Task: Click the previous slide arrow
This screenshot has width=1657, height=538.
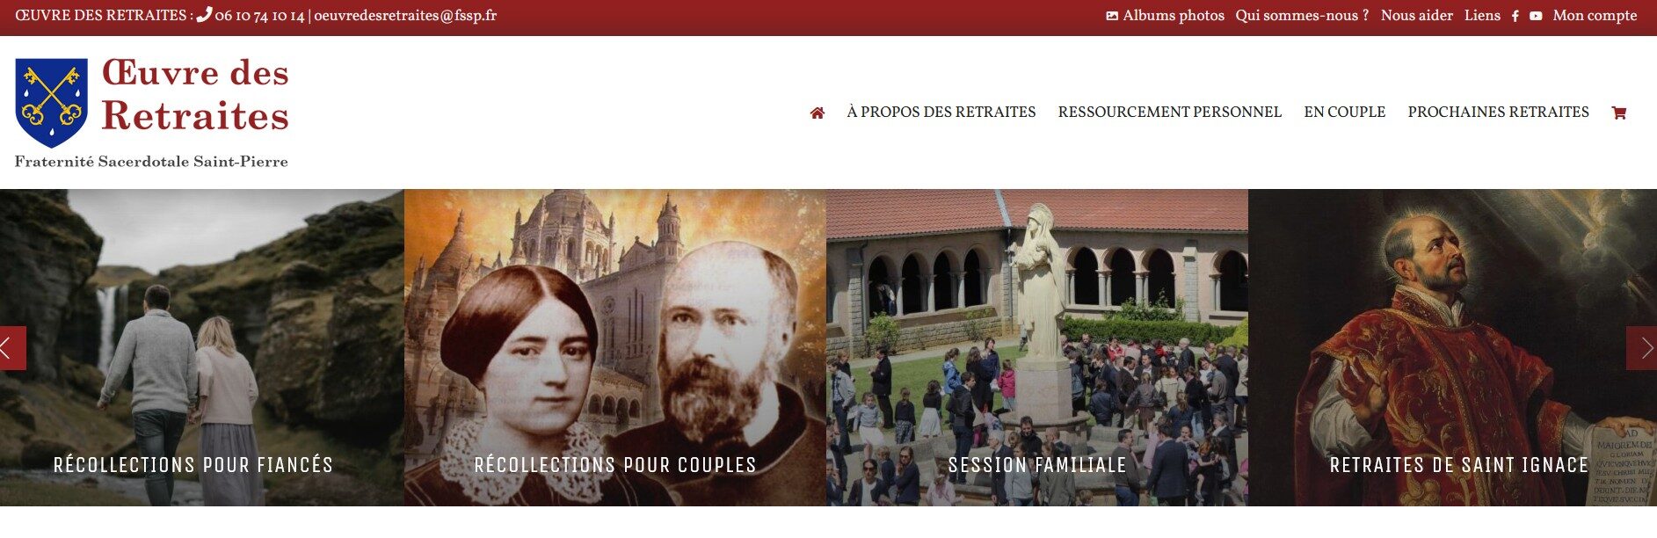Action: click(12, 348)
